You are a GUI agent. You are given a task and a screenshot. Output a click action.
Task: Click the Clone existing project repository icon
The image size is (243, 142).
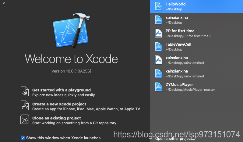click(x=25, y=119)
